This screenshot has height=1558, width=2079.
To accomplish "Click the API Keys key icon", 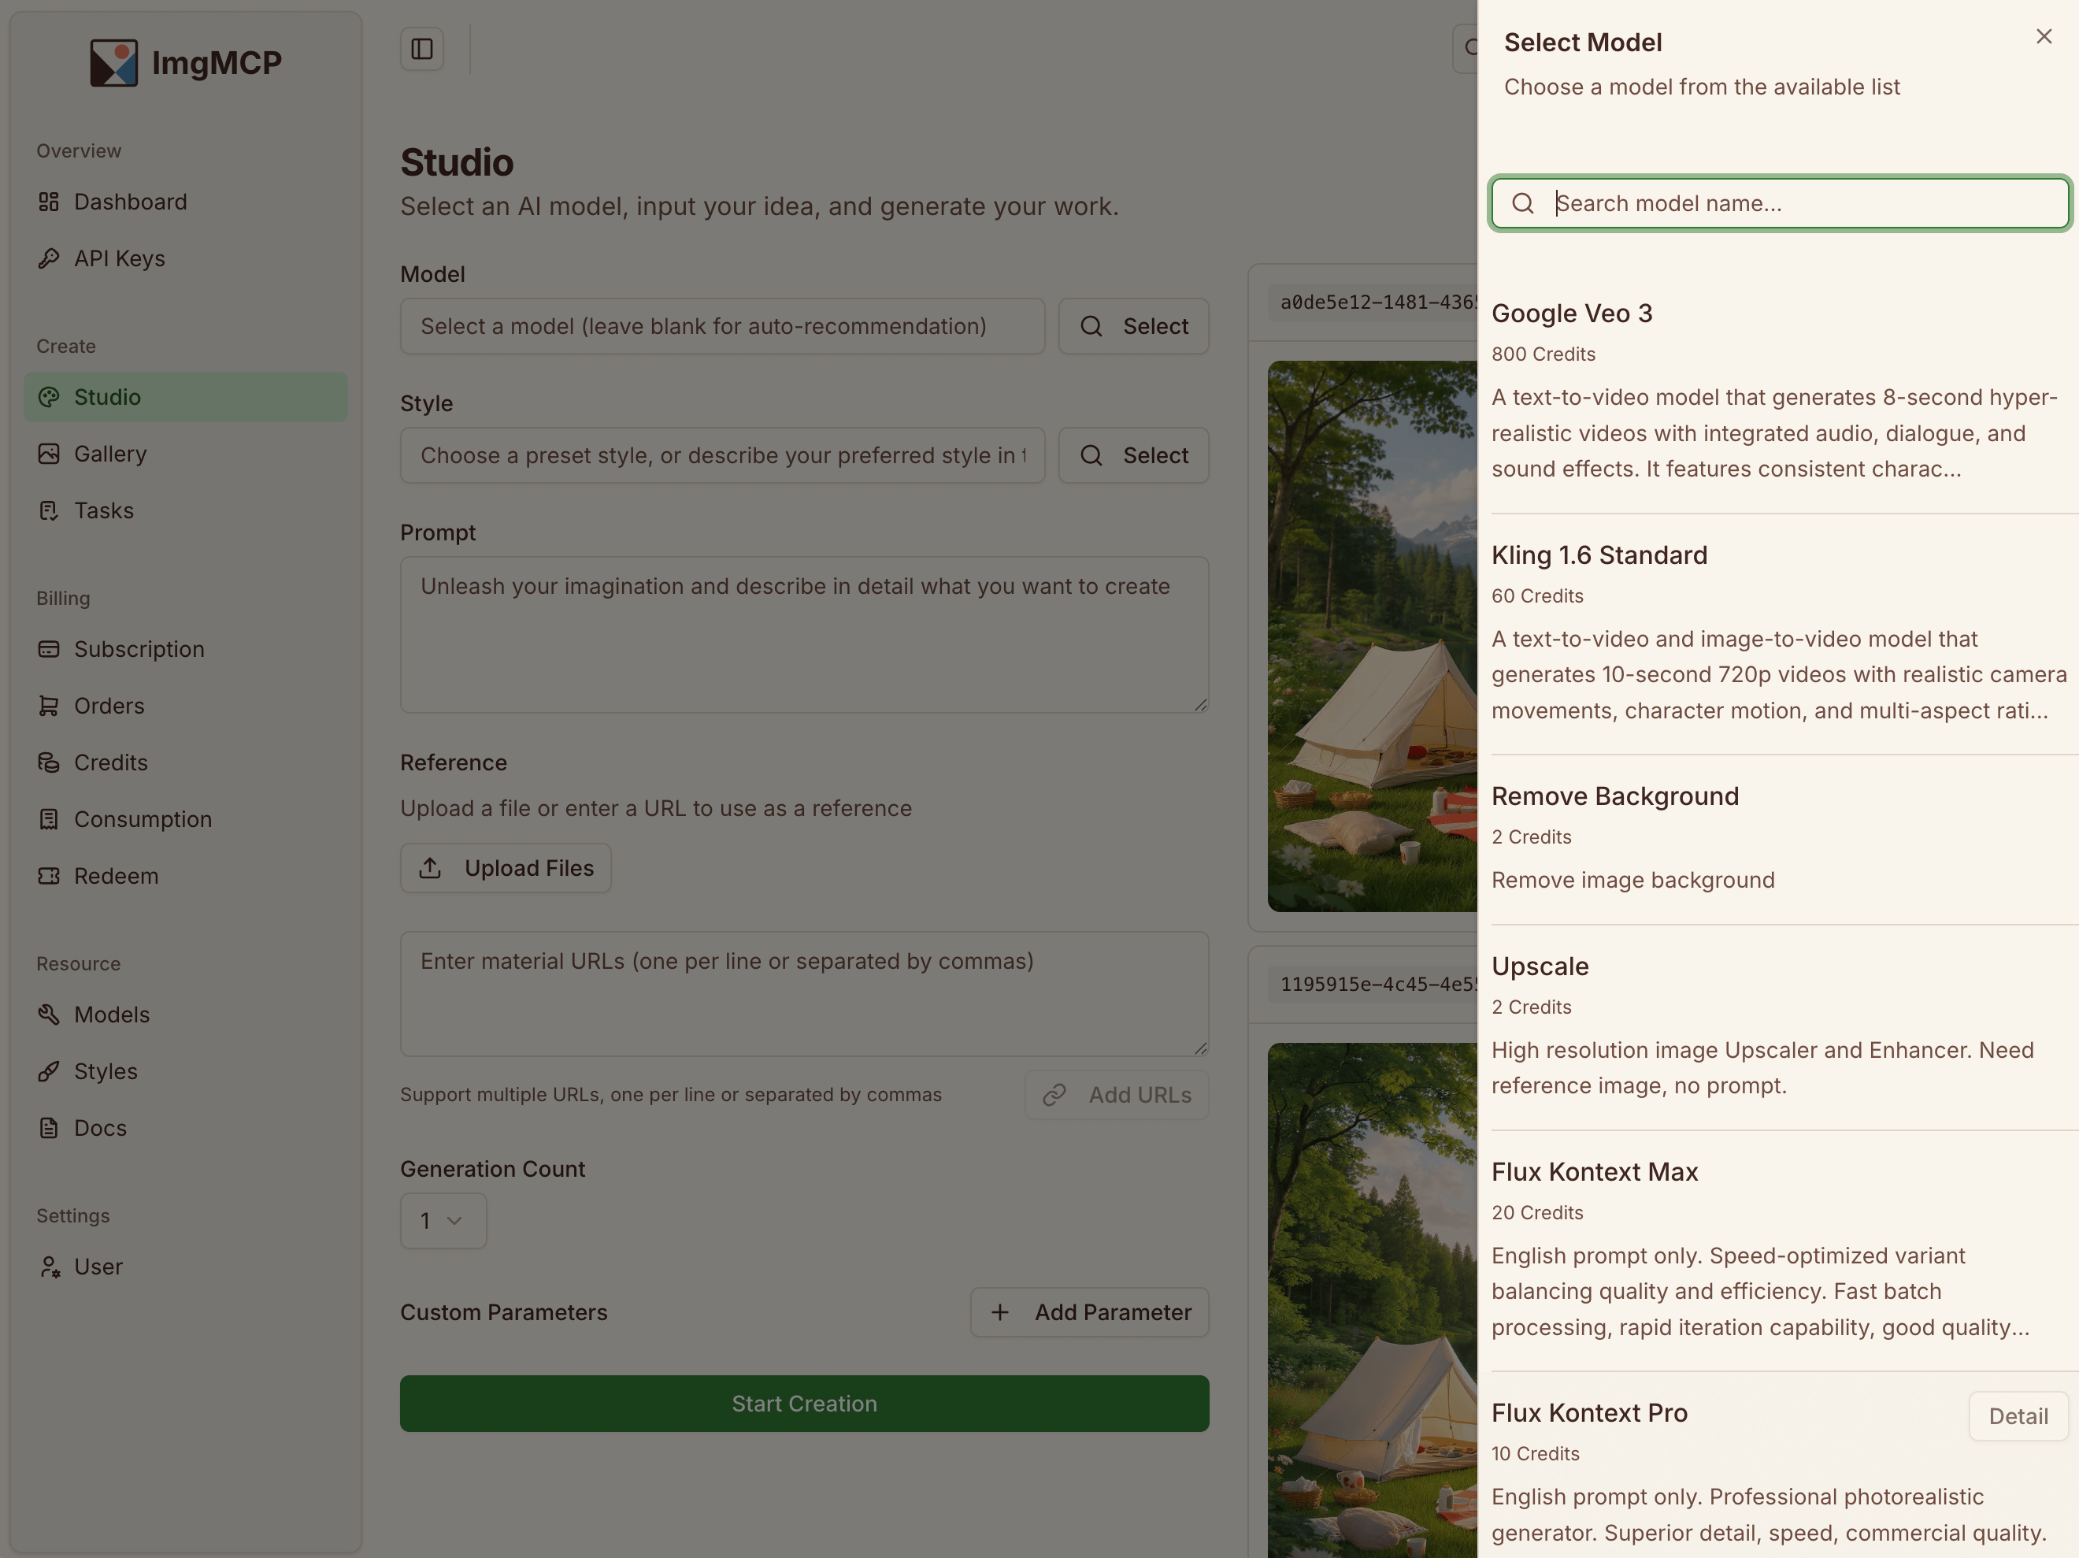I will pyautogui.click(x=49, y=258).
